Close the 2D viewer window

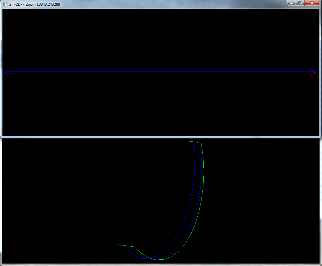[x=313, y=3]
